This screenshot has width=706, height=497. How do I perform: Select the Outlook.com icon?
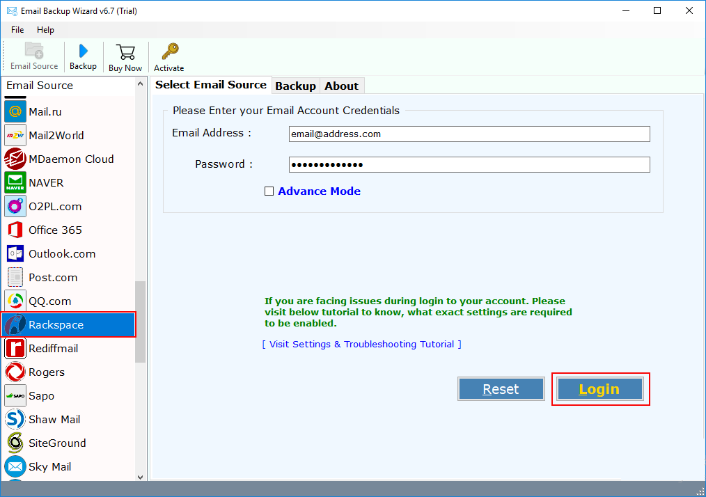(x=15, y=253)
